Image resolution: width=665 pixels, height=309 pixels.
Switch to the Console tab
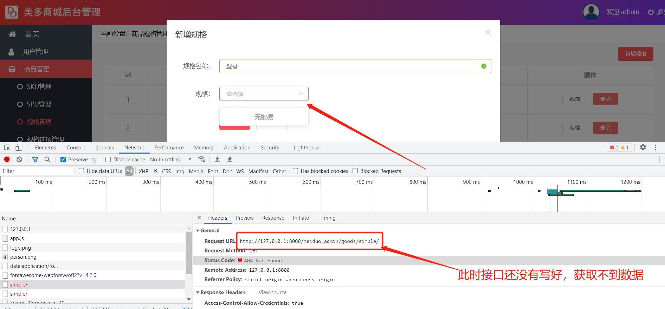pos(76,148)
